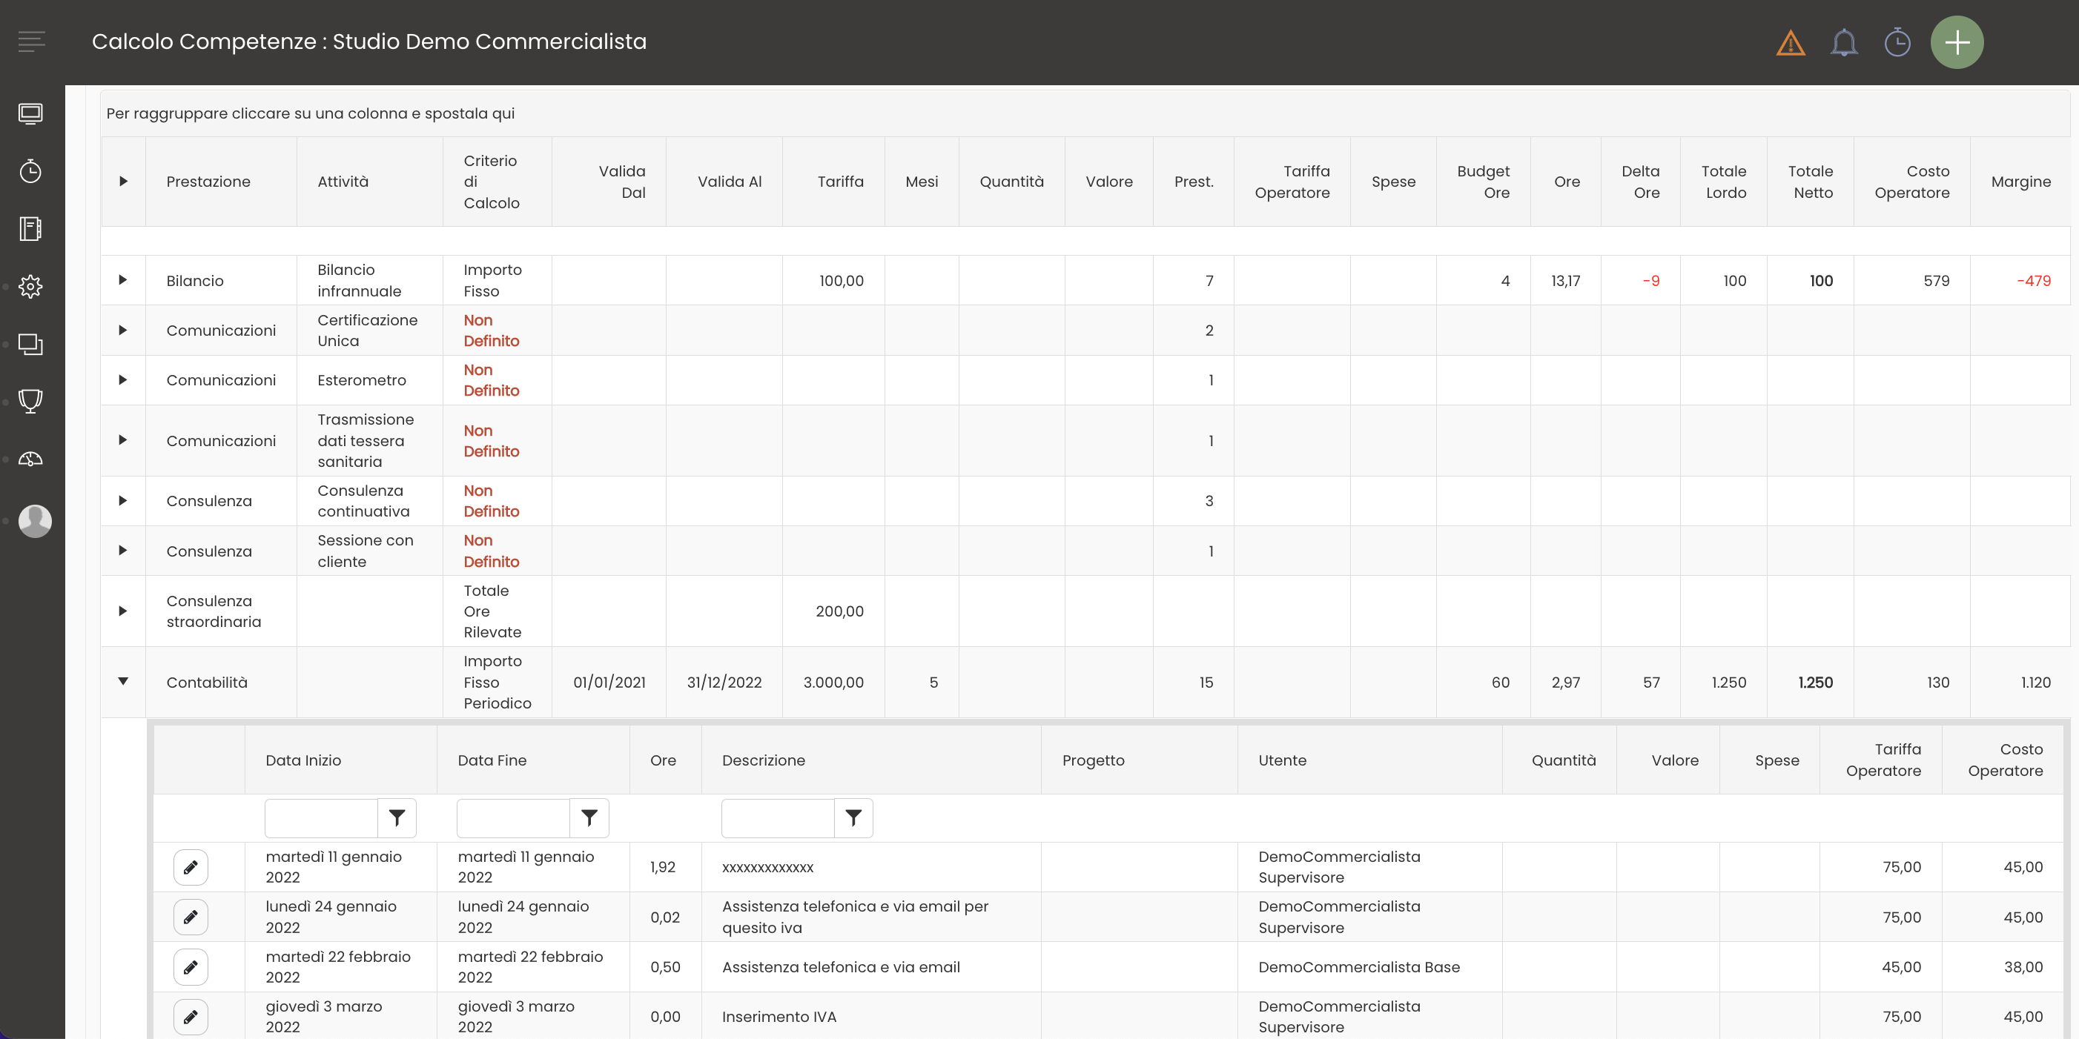The width and height of the screenshot is (2079, 1039).
Task: Click the group panel 'Per raggruppare' area
Action: coord(1085,113)
